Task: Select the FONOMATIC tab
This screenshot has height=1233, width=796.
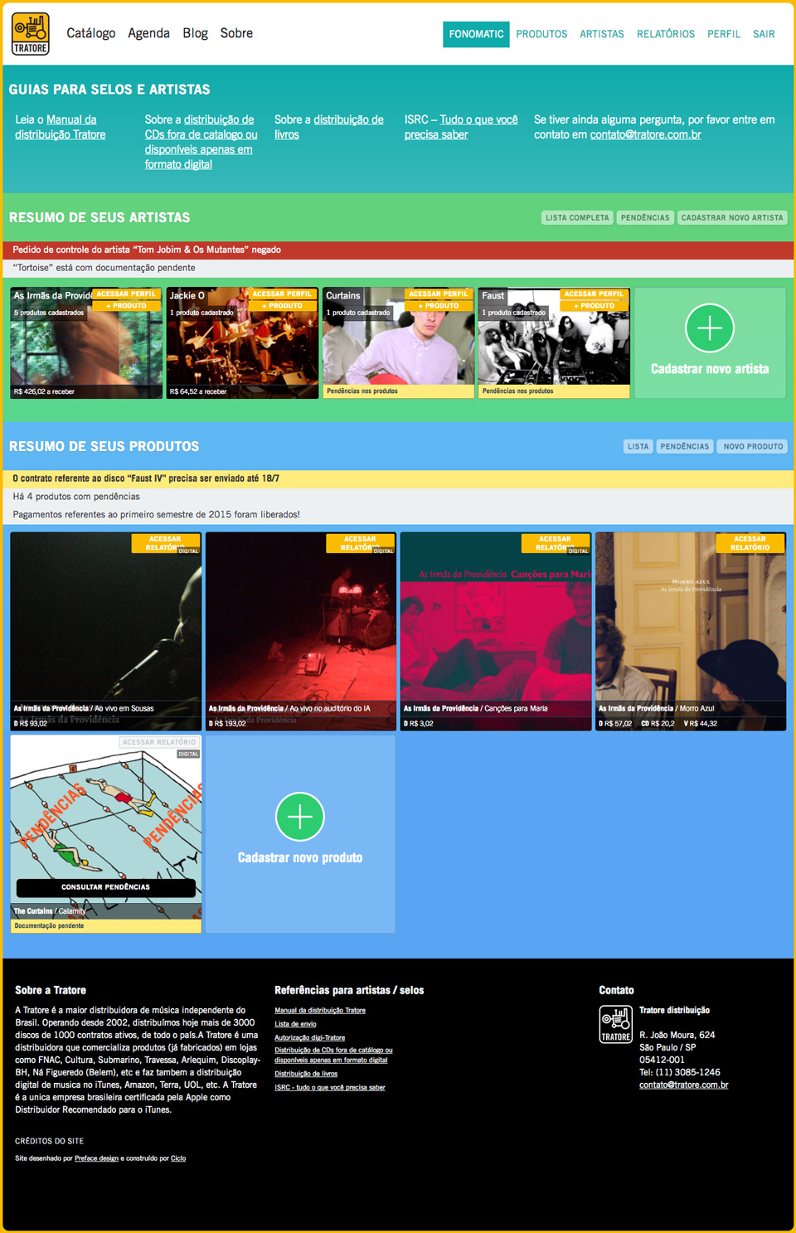Action: coord(476,34)
